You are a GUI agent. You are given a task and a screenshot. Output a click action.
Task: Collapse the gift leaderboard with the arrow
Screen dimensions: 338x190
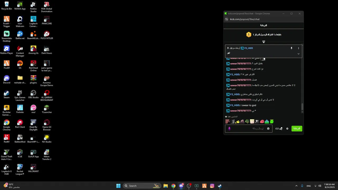tap(264, 42)
